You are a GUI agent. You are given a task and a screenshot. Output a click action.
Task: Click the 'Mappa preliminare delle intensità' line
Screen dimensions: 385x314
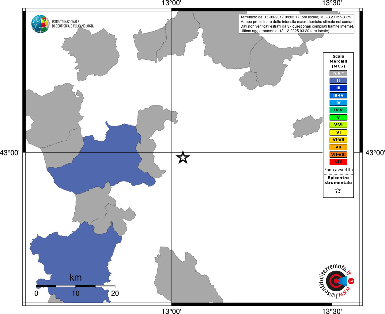click(297, 22)
